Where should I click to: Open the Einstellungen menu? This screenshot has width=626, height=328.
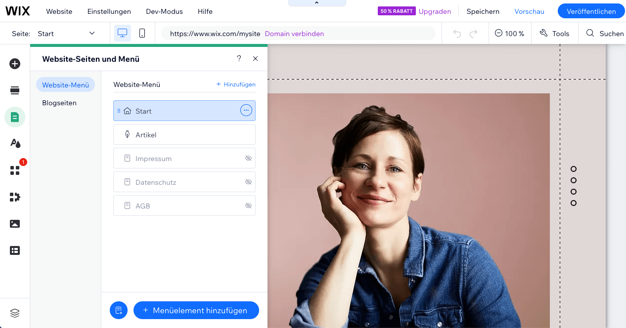109,11
